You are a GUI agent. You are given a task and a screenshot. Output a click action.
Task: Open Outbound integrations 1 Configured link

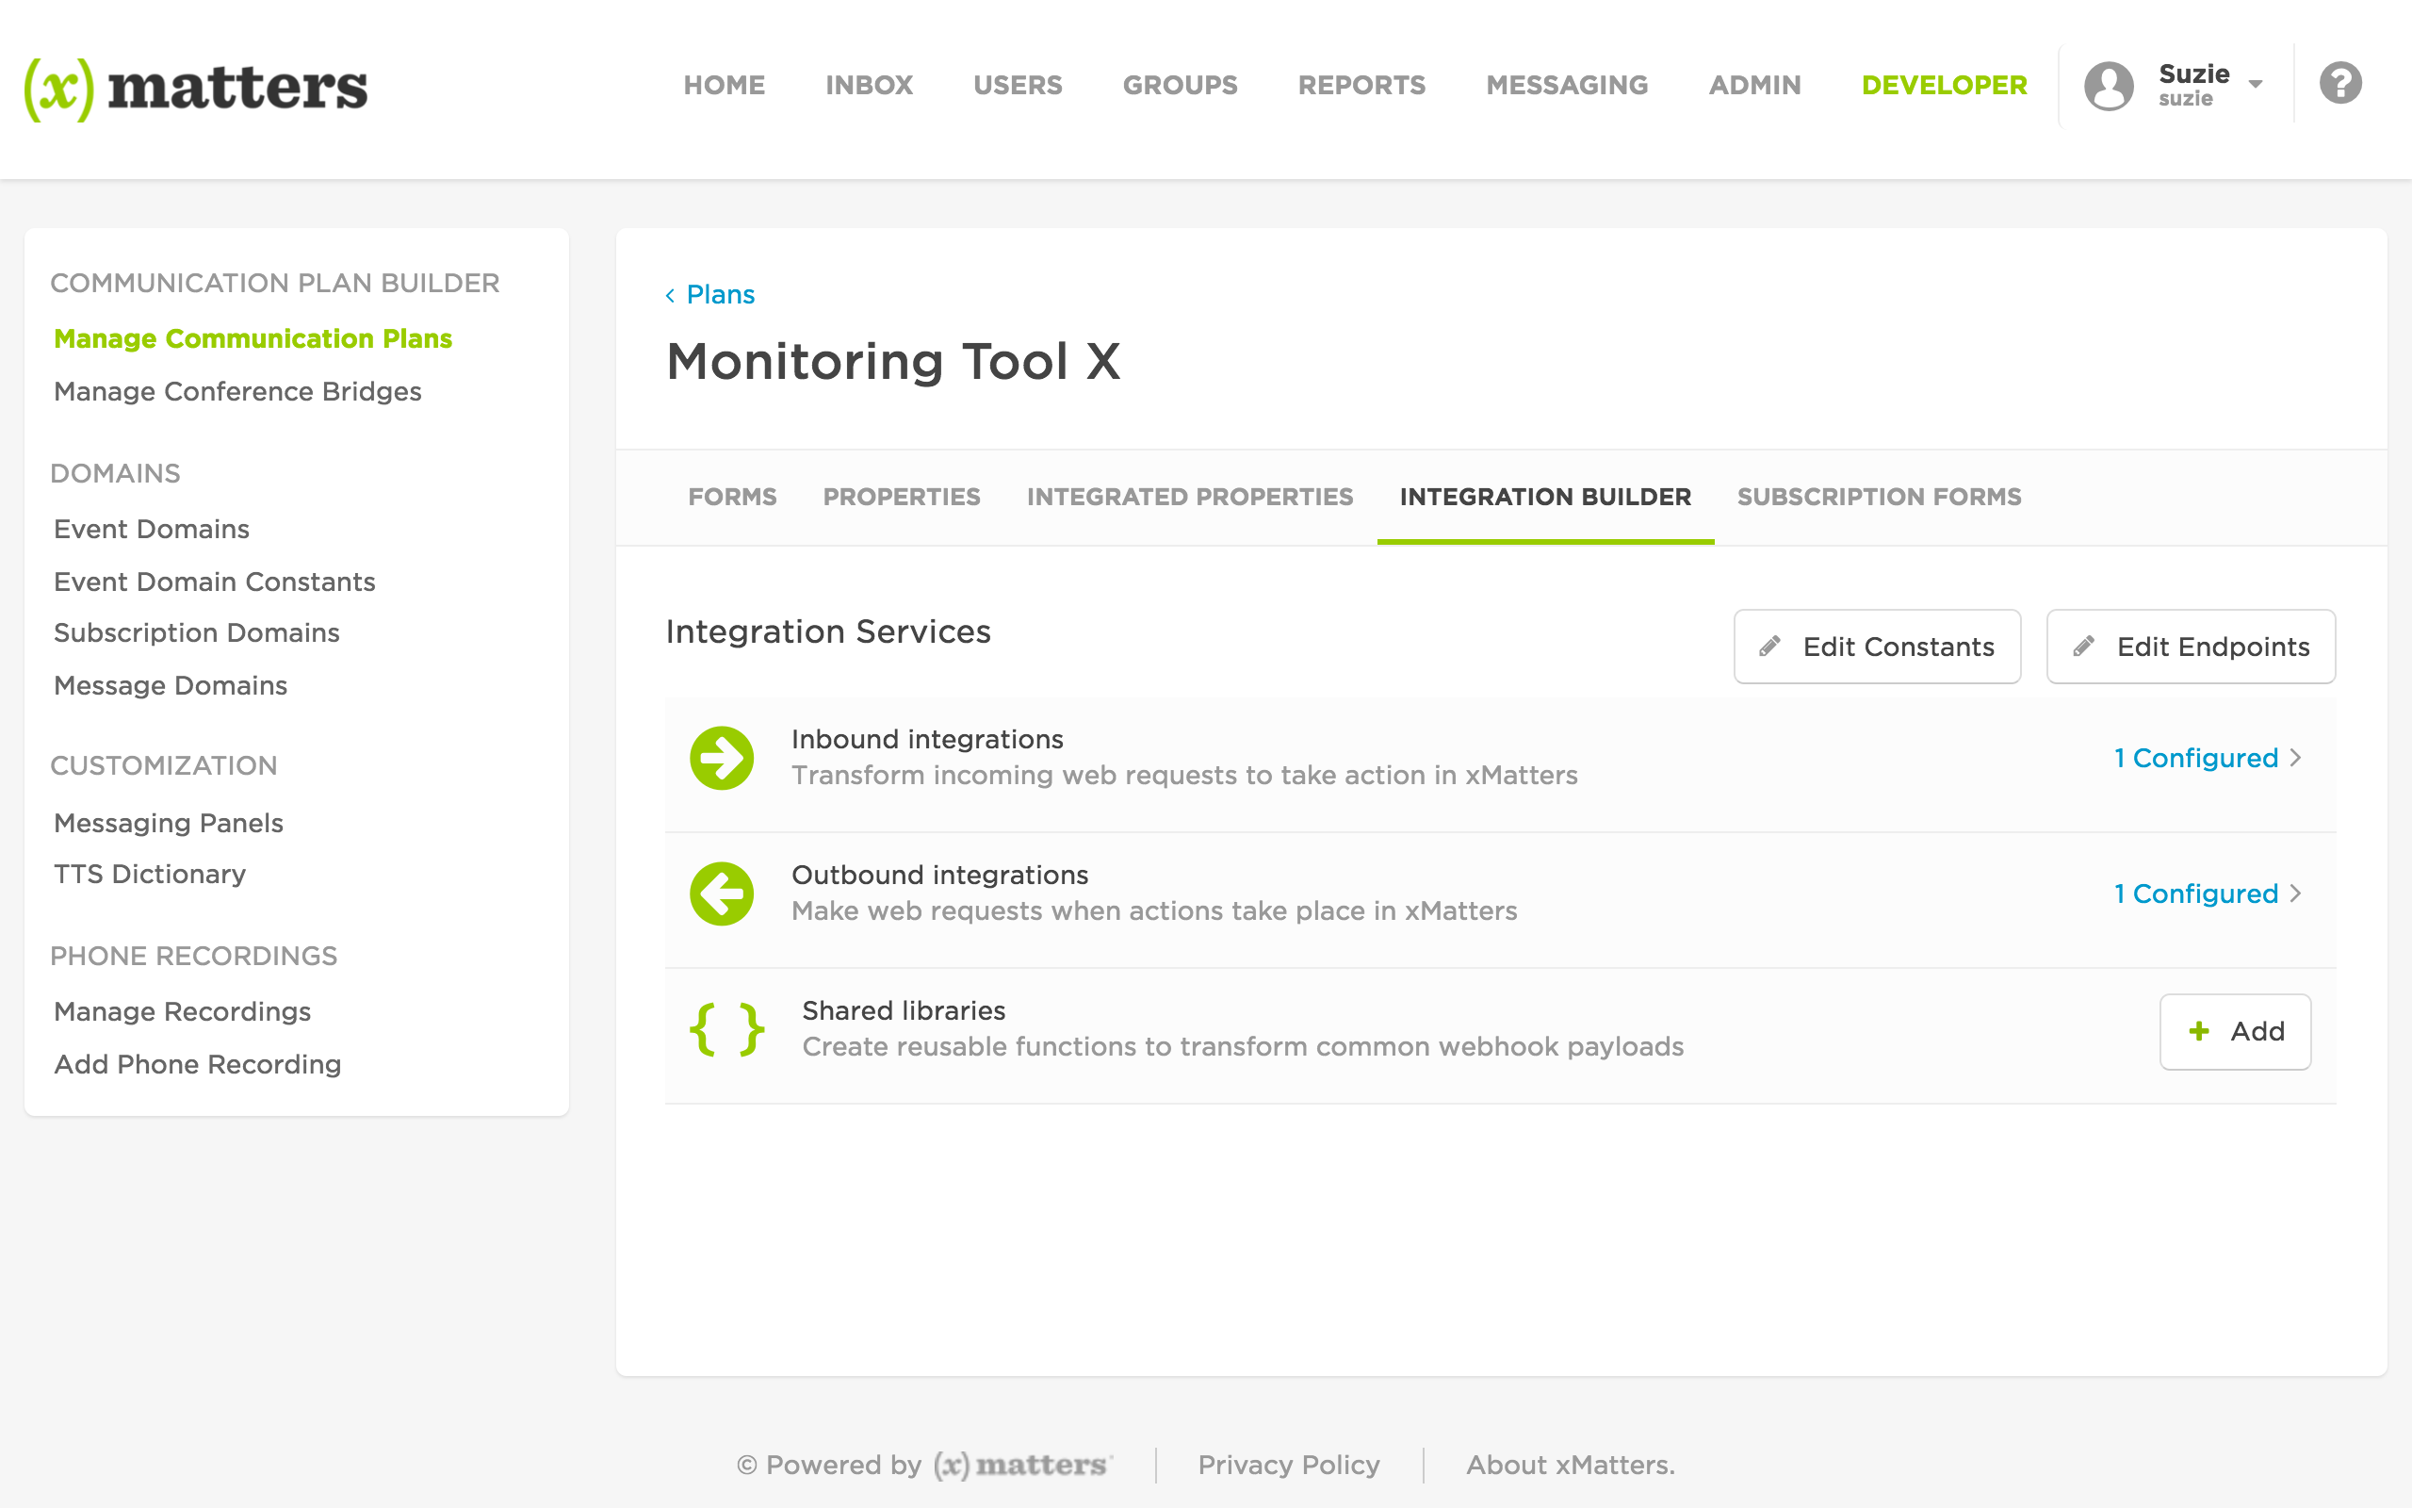pos(2197,893)
